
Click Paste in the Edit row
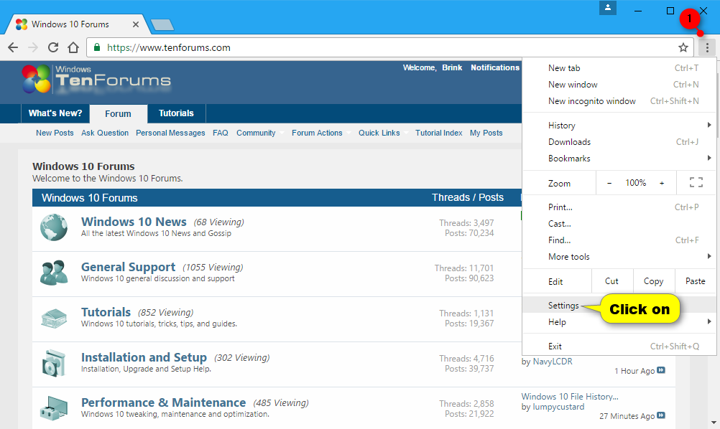click(x=695, y=281)
